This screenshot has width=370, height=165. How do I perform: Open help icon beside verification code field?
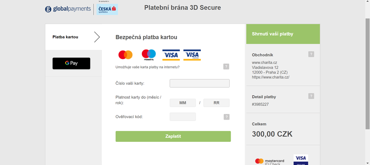coord(226,117)
